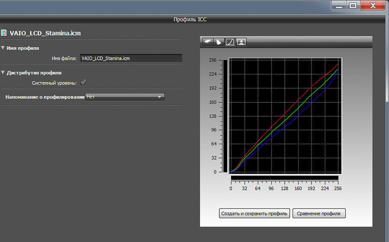This screenshot has width=389, height=242.
Task: Open the image preview view
Action: pos(241,42)
